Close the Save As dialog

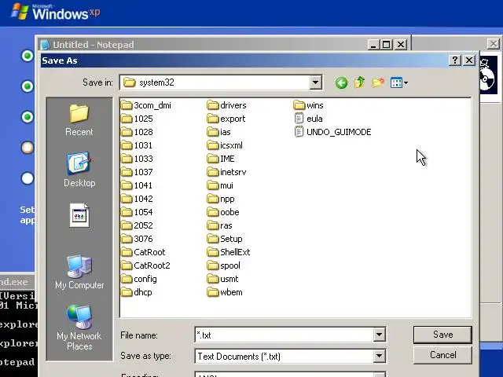click(x=469, y=60)
